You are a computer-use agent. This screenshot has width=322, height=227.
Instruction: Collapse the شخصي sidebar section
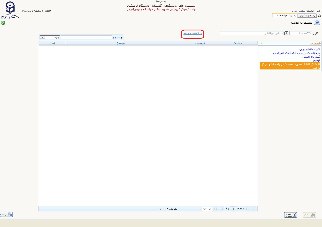pyautogui.click(x=261, y=44)
